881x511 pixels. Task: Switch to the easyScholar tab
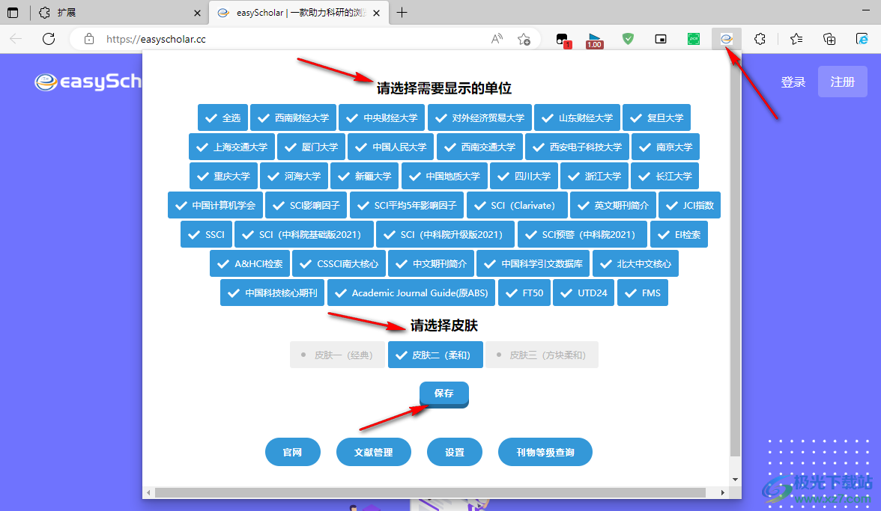click(299, 12)
